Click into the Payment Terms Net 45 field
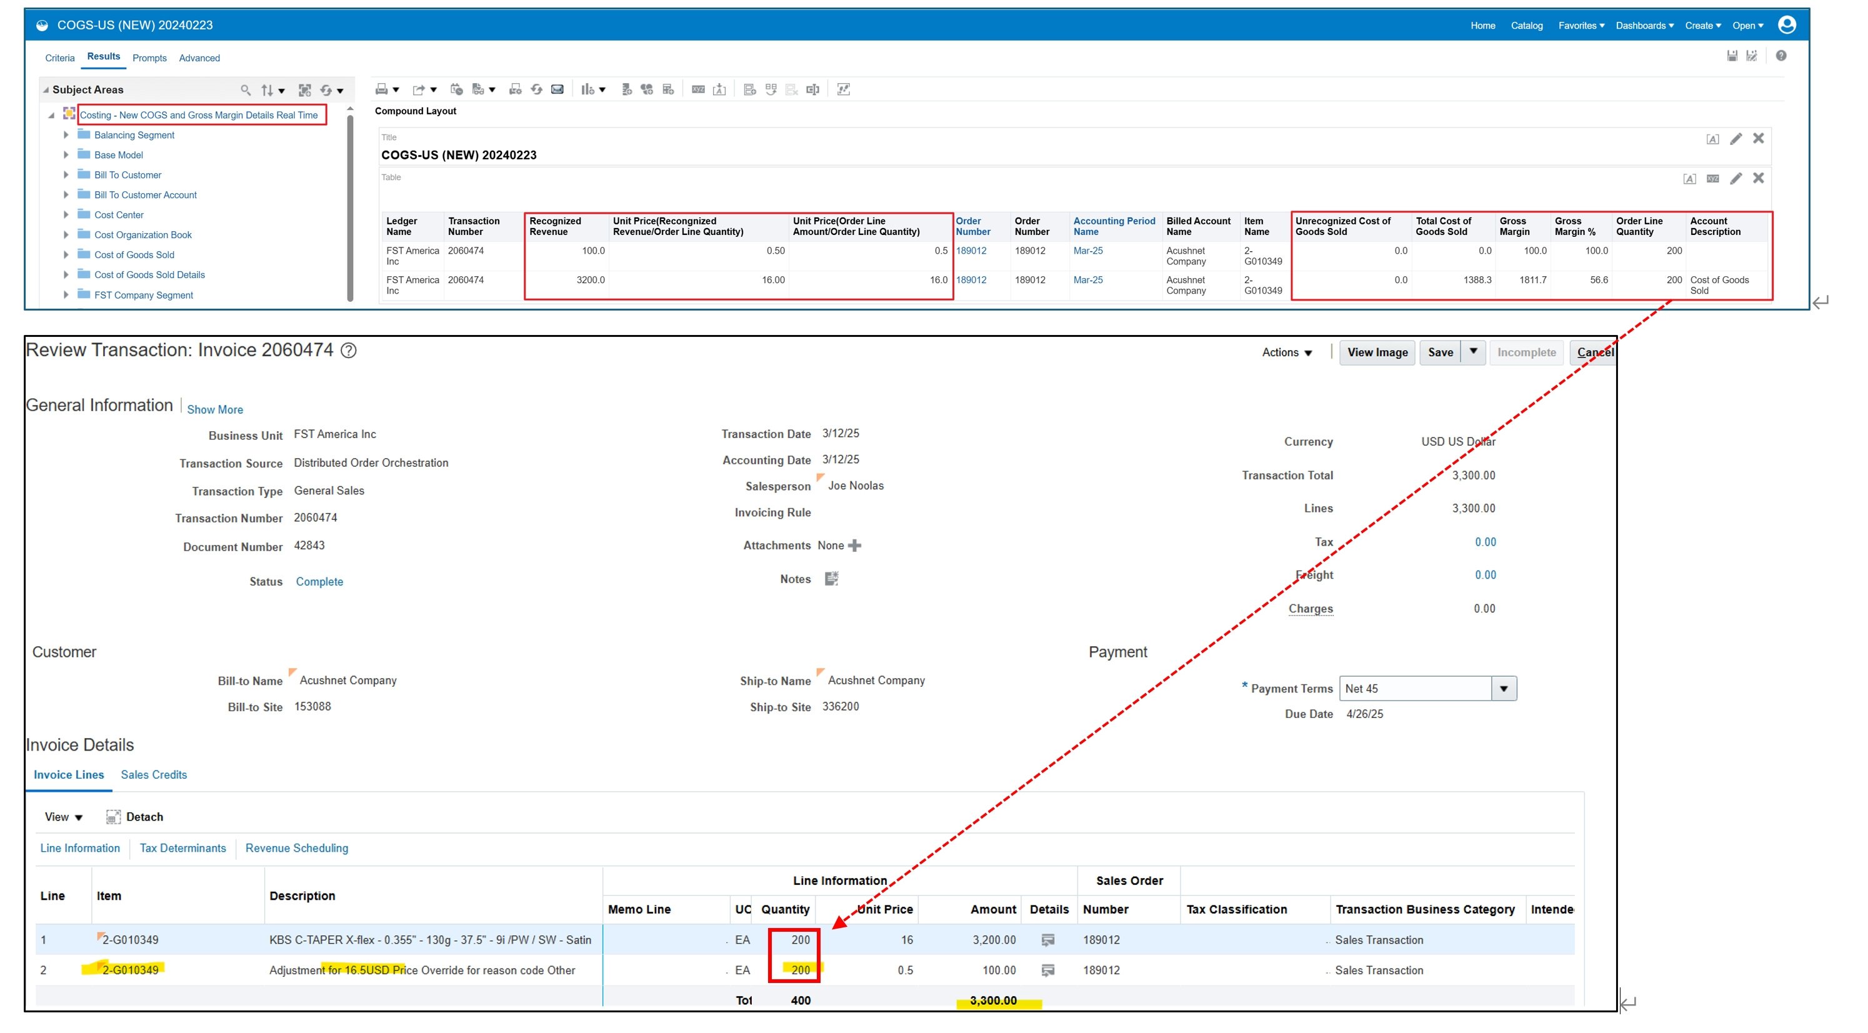 pos(1415,688)
